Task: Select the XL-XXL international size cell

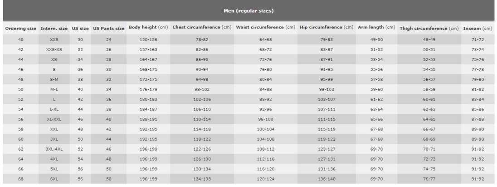Action: click(54, 119)
